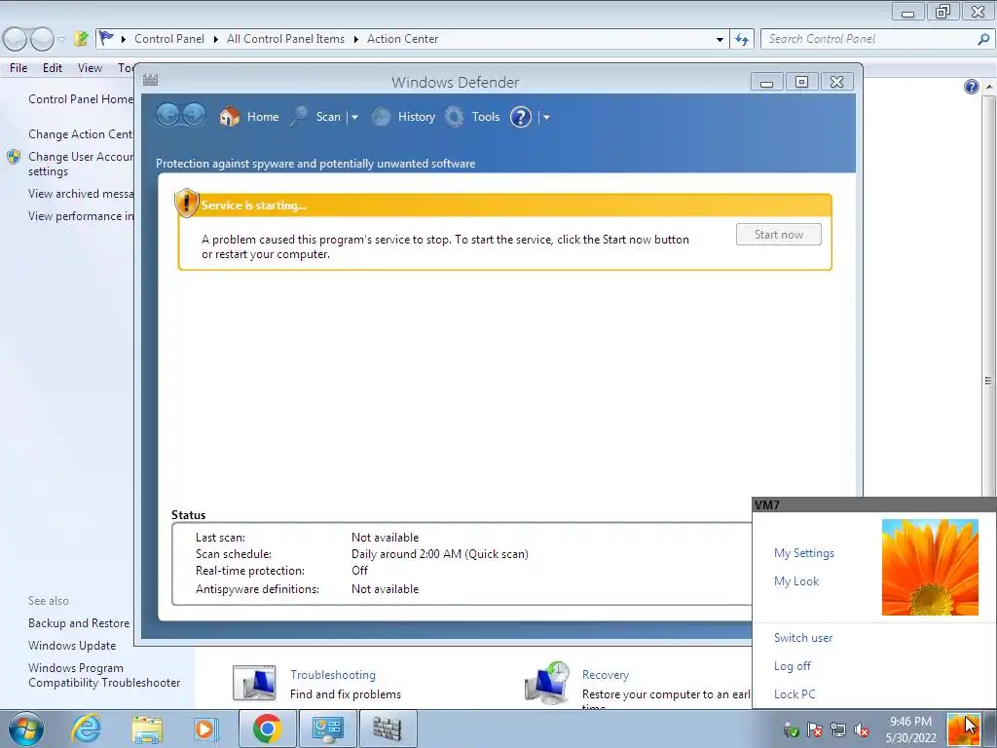Viewport: 997px width, 748px height.
Task: Click the network tray icon
Action: coord(838,730)
